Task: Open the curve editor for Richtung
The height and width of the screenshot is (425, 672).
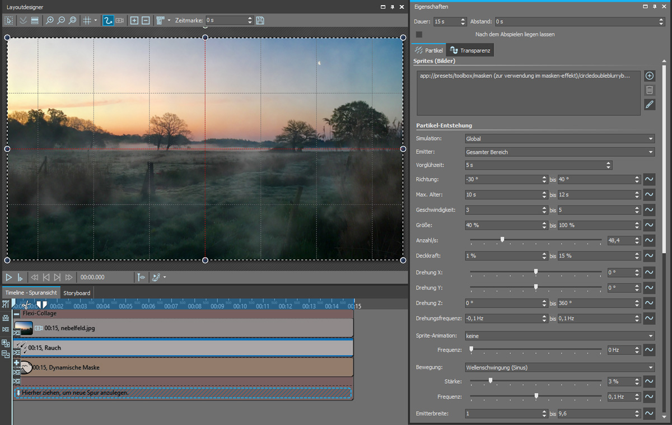Action: (x=649, y=180)
